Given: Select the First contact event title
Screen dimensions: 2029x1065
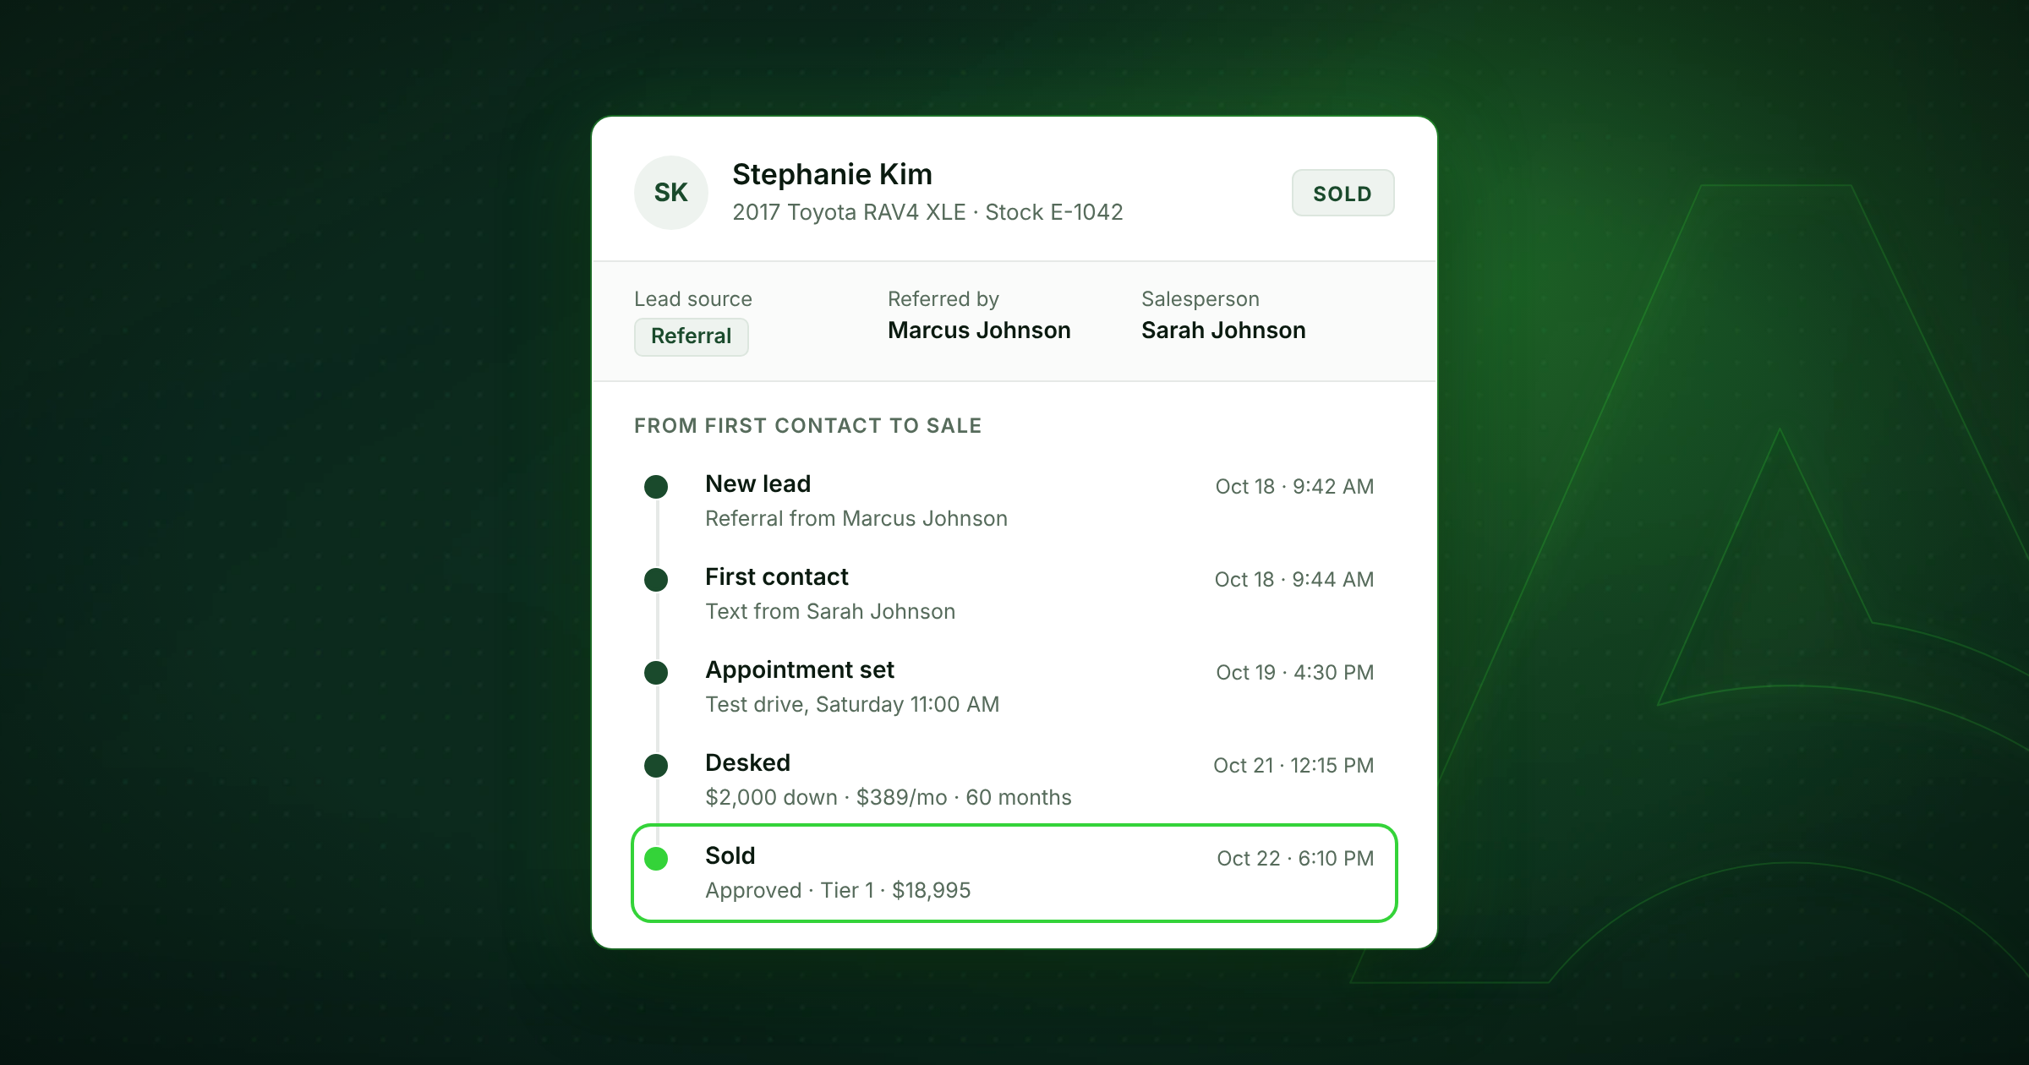Looking at the screenshot, I should [x=777, y=577].
